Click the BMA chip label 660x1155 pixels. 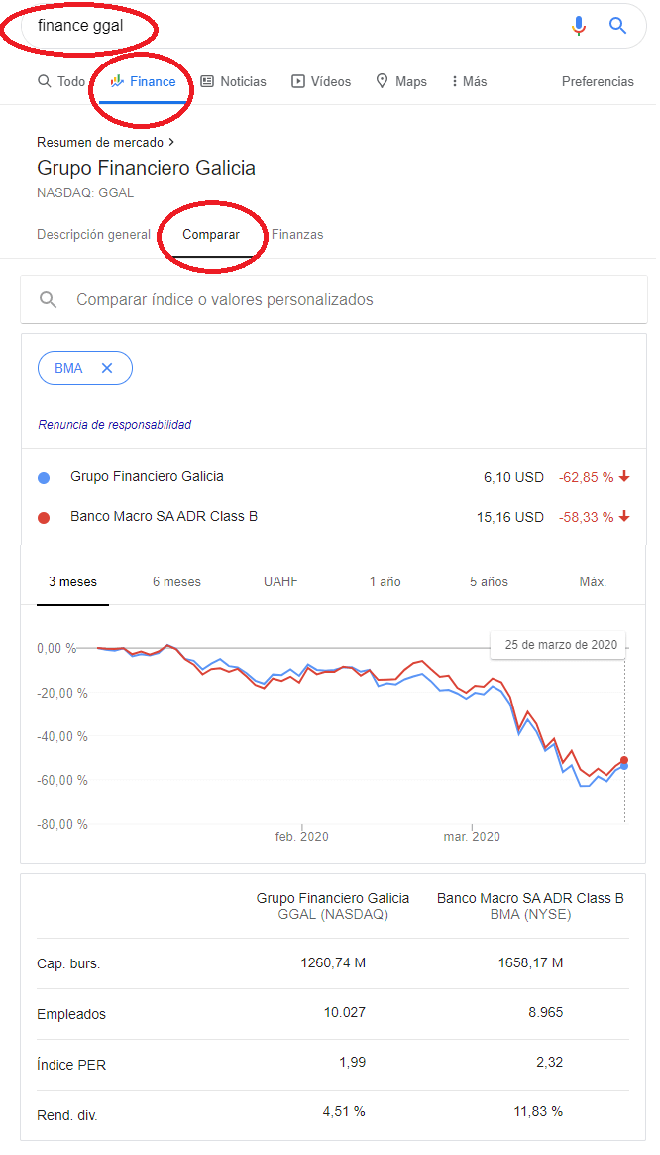coord(68,368)
